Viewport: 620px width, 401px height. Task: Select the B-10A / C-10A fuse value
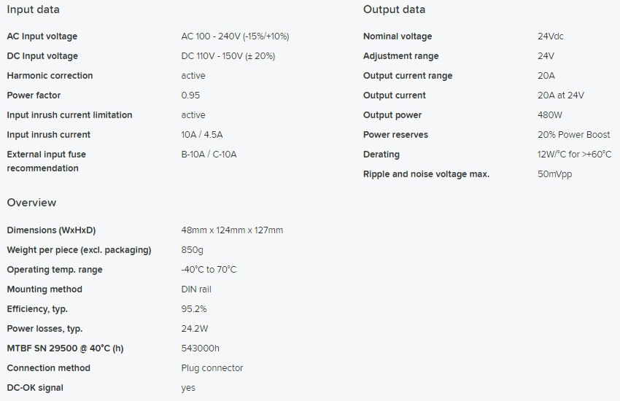[209, 155]
